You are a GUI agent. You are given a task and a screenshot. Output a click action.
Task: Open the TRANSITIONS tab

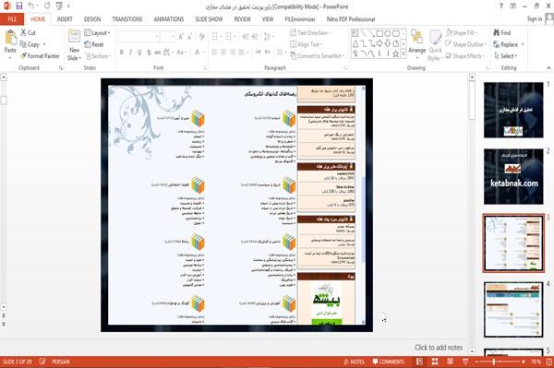[x=127, y=19]
